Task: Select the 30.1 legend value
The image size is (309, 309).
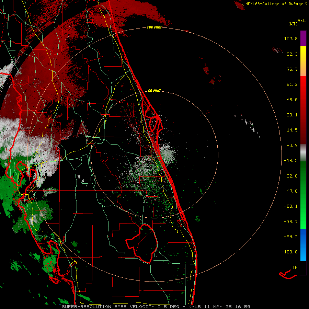Action: (292, 115)
